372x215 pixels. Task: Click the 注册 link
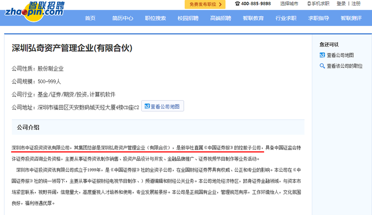[356, 4]
